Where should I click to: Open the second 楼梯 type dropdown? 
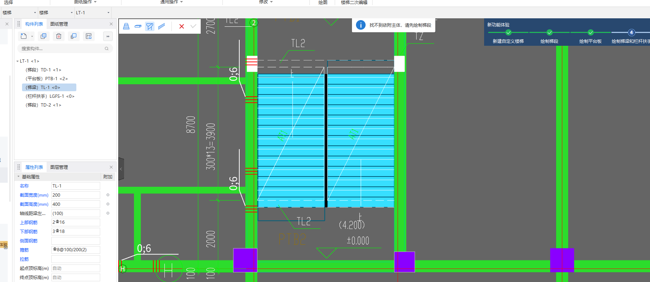(x=72, y=12)
